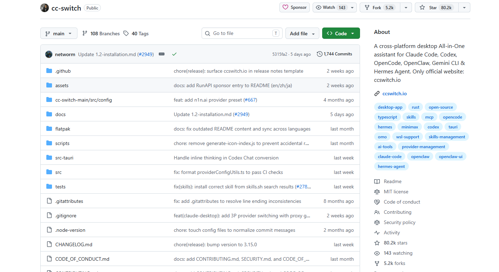Viewport: 499px width, 272px height.
Task: Open the 'bump version to 3.15.0' commit
Action: (215, 244)
